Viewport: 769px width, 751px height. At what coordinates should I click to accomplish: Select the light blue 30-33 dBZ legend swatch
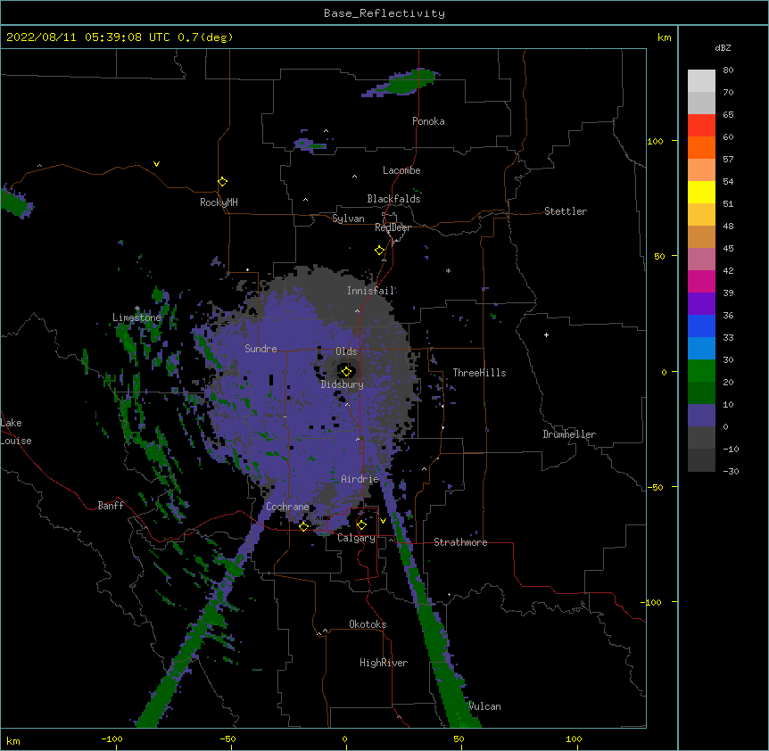701,349
